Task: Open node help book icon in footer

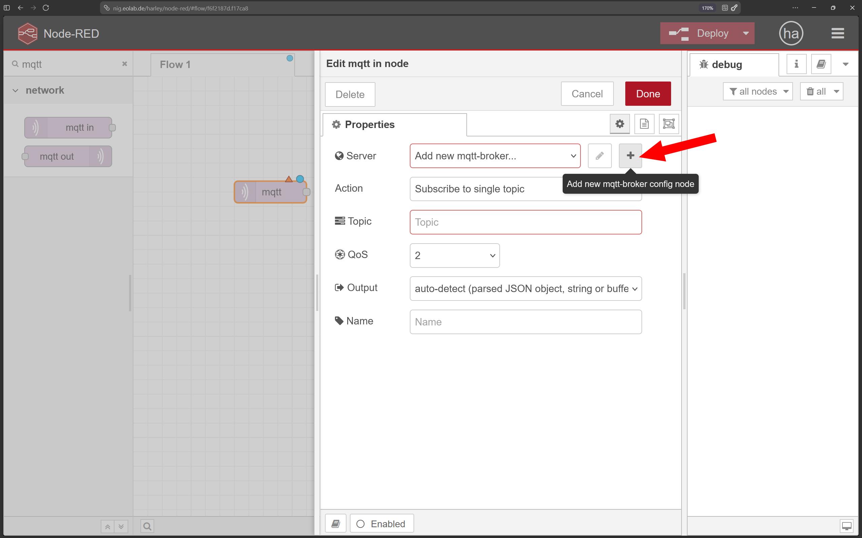Action: click(x=335, y=524)
